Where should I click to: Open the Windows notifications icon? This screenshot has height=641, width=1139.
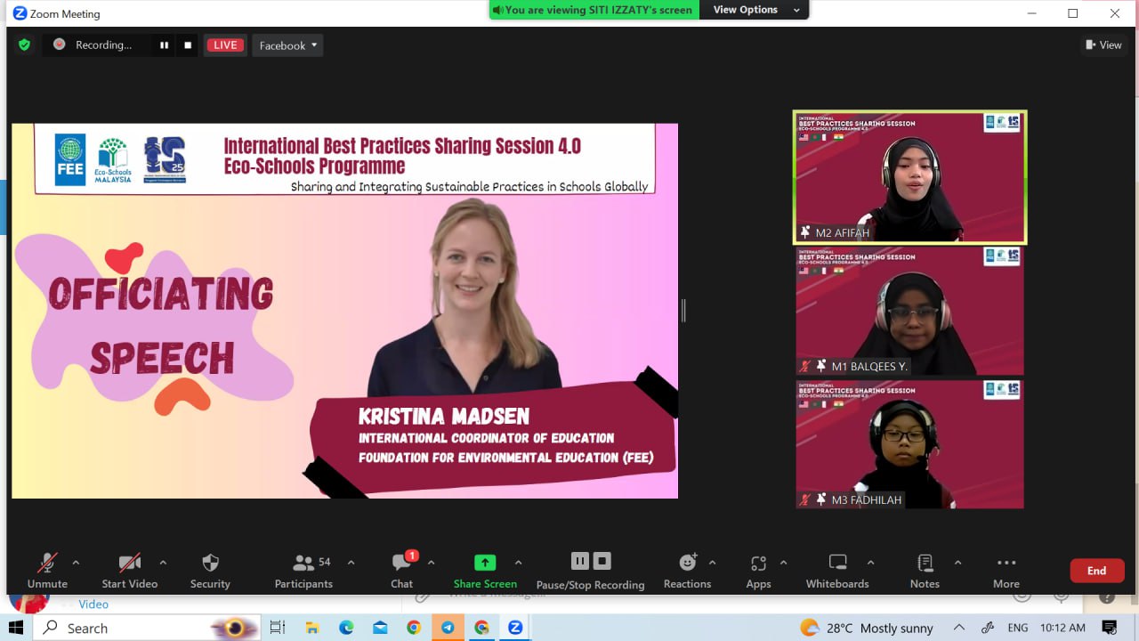[x=1110, y=628]
